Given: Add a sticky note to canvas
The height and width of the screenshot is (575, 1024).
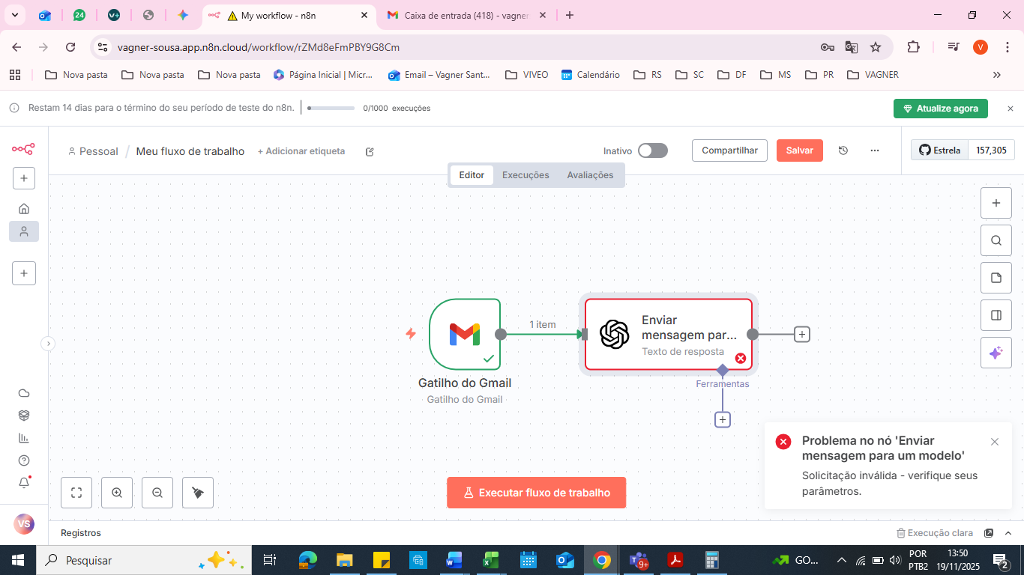Looking at the screenshot, I should click(x=996, y=278).
